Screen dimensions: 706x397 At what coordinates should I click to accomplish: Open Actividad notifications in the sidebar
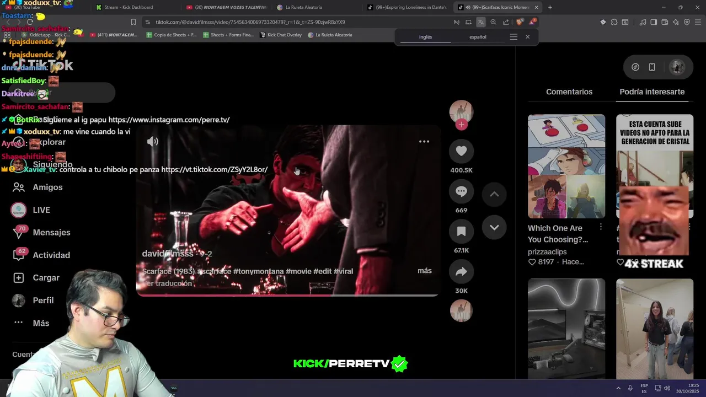41,255
